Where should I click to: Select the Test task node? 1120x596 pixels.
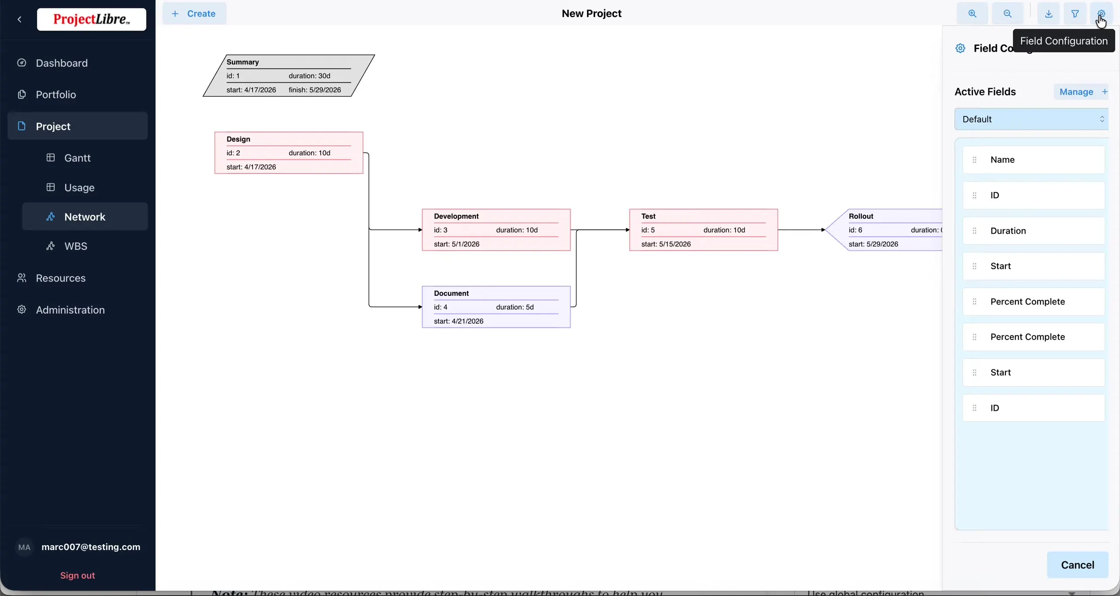[x=703, y=230]
